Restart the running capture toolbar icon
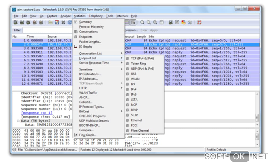 click(41, 22)
